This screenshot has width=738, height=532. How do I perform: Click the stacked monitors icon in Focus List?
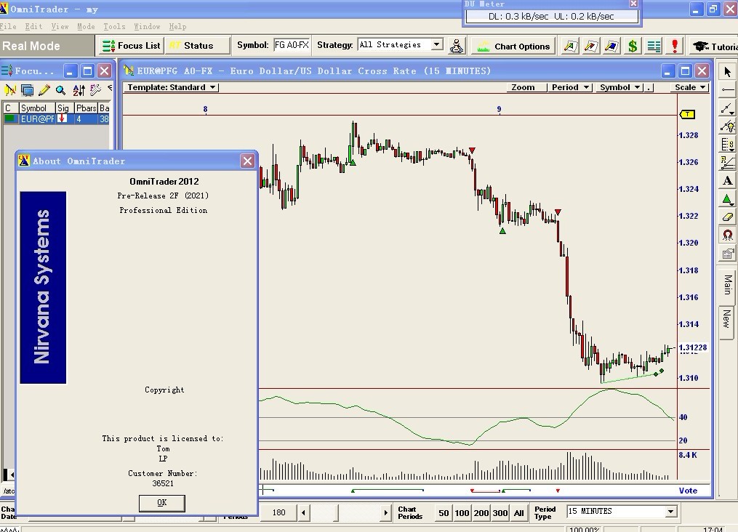28,89
